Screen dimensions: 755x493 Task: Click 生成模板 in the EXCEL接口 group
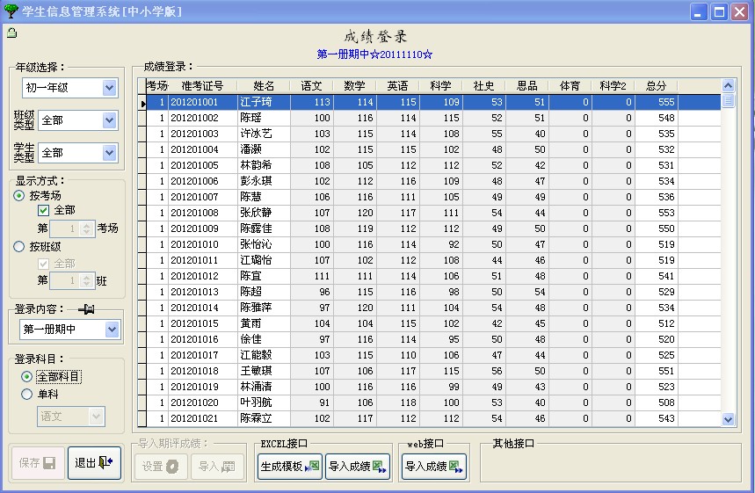290,466
